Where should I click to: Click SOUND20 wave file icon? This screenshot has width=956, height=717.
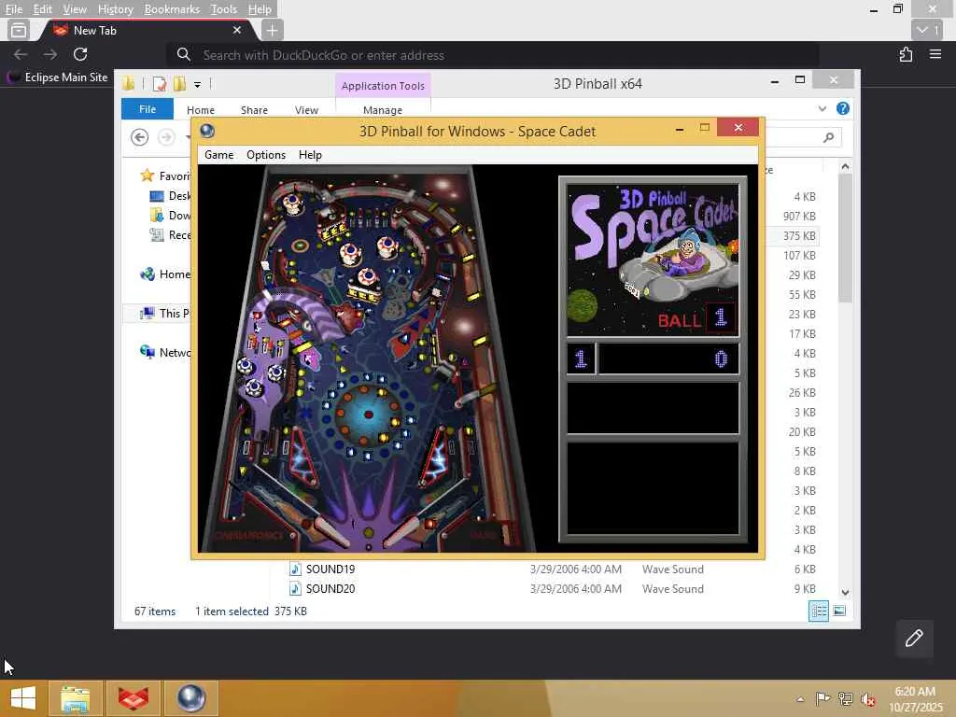(x=295, y=588)
